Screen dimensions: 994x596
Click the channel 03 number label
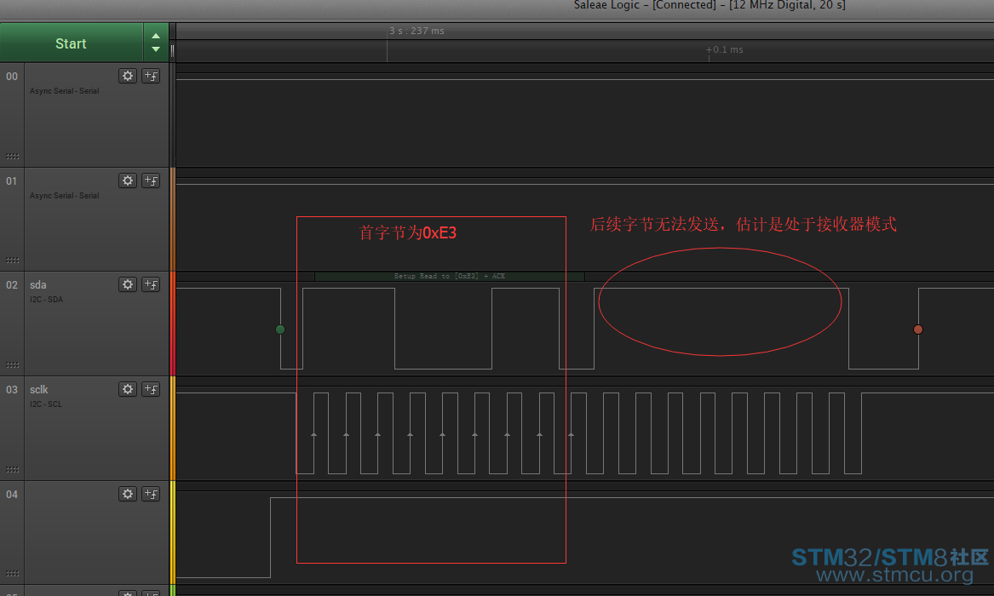(11, 389)
